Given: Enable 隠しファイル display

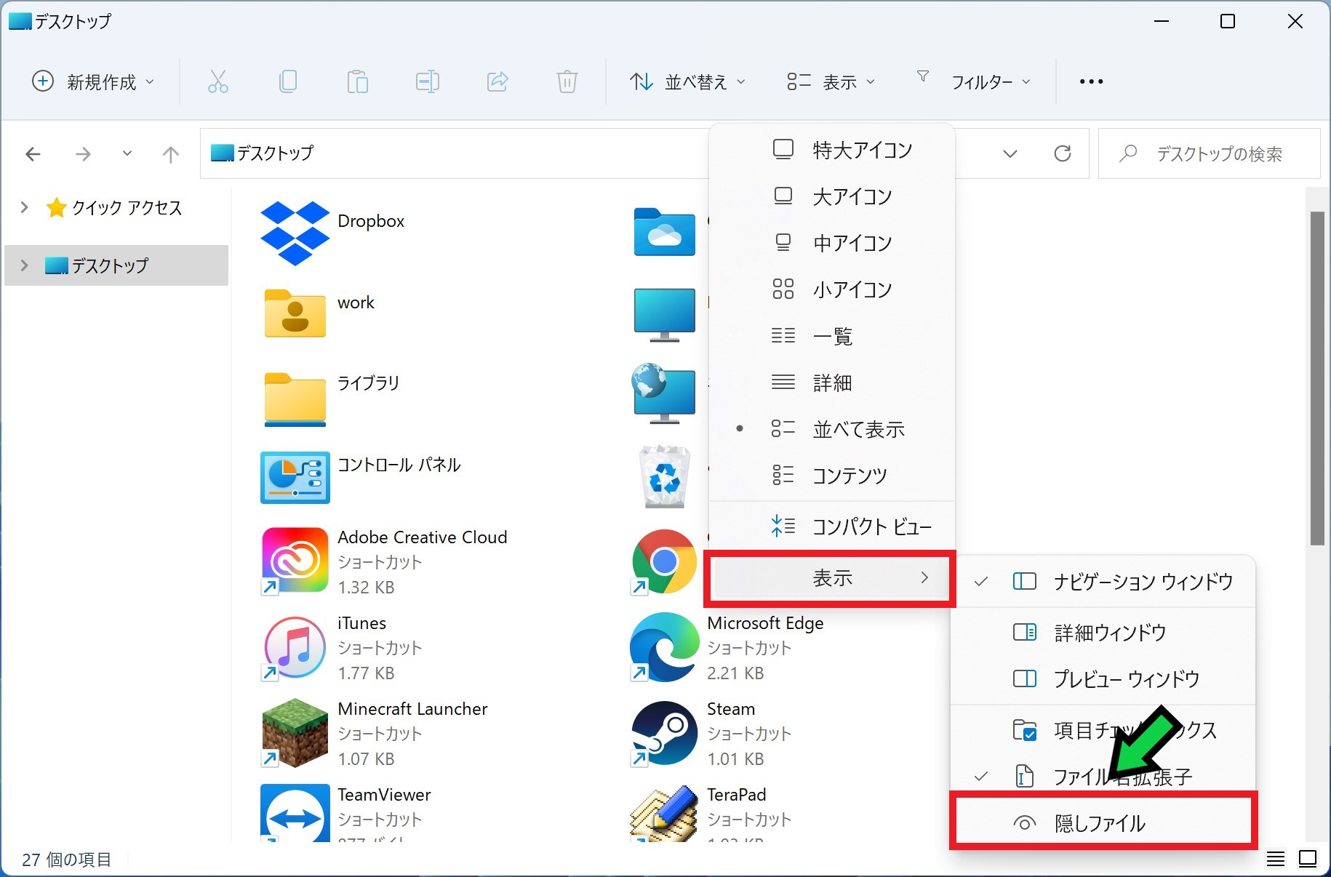Looking at the screenshot, I should coord(1103,823).
